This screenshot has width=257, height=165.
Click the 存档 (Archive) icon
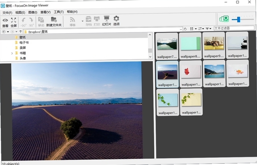(x=89, y=21)
